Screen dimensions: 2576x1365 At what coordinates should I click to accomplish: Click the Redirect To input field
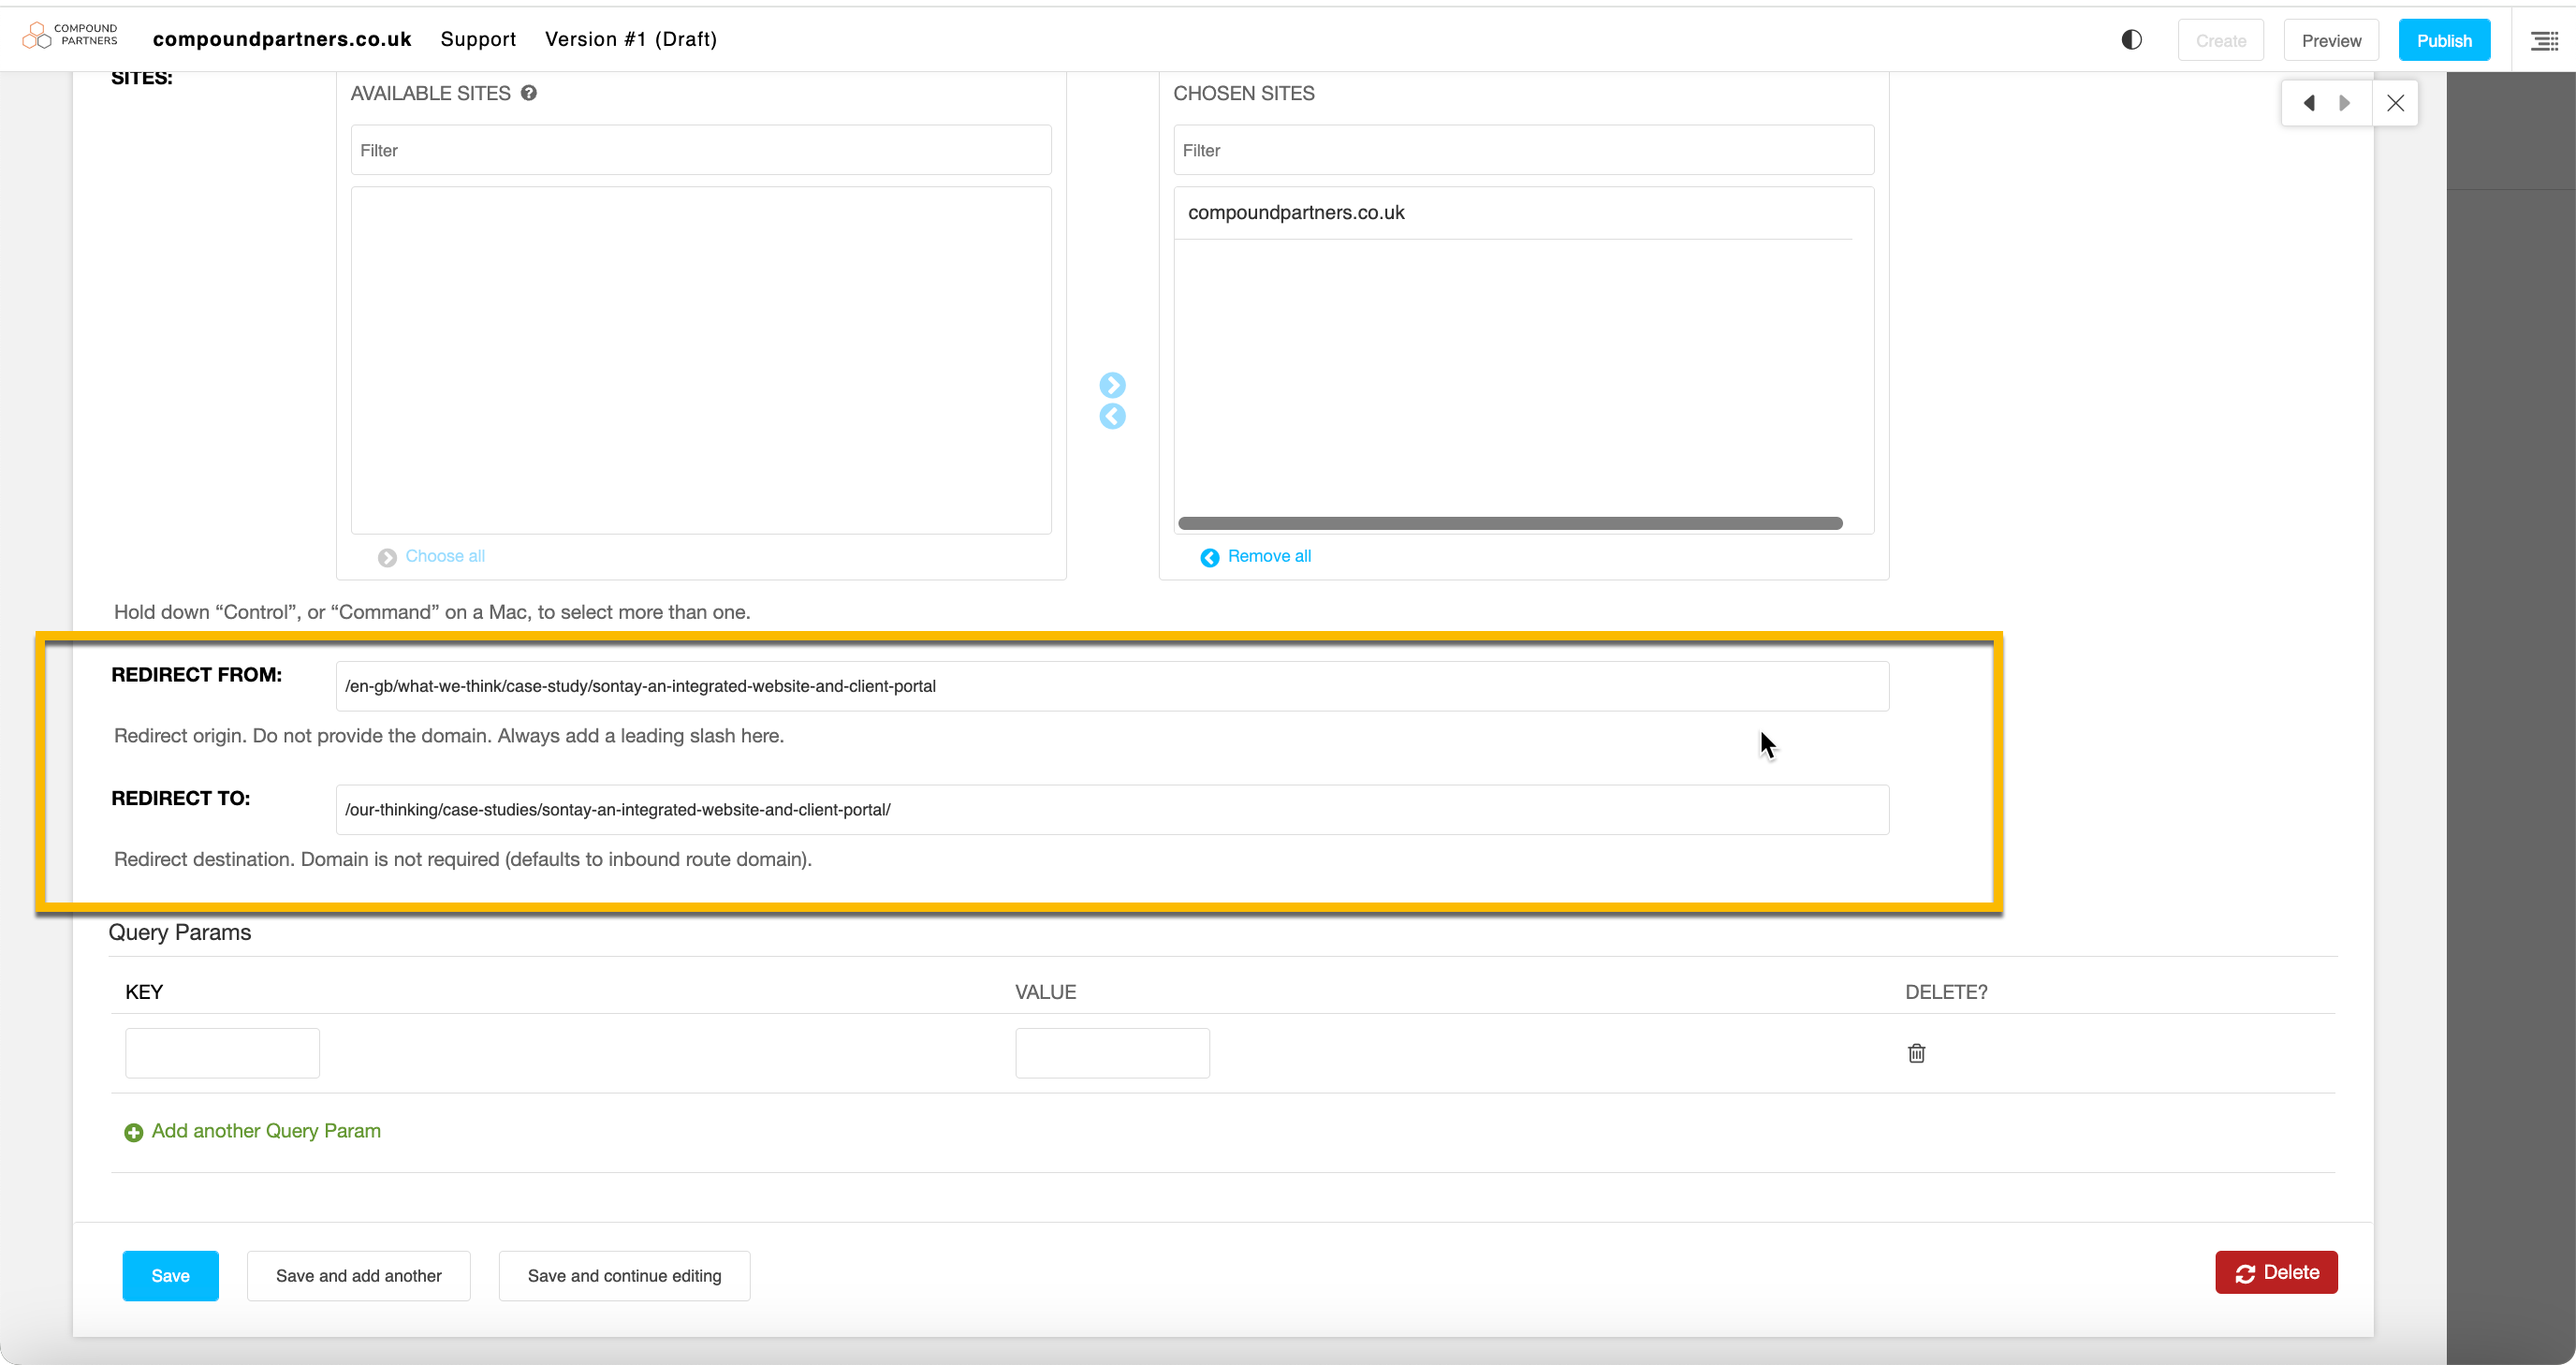(1112, 809)
